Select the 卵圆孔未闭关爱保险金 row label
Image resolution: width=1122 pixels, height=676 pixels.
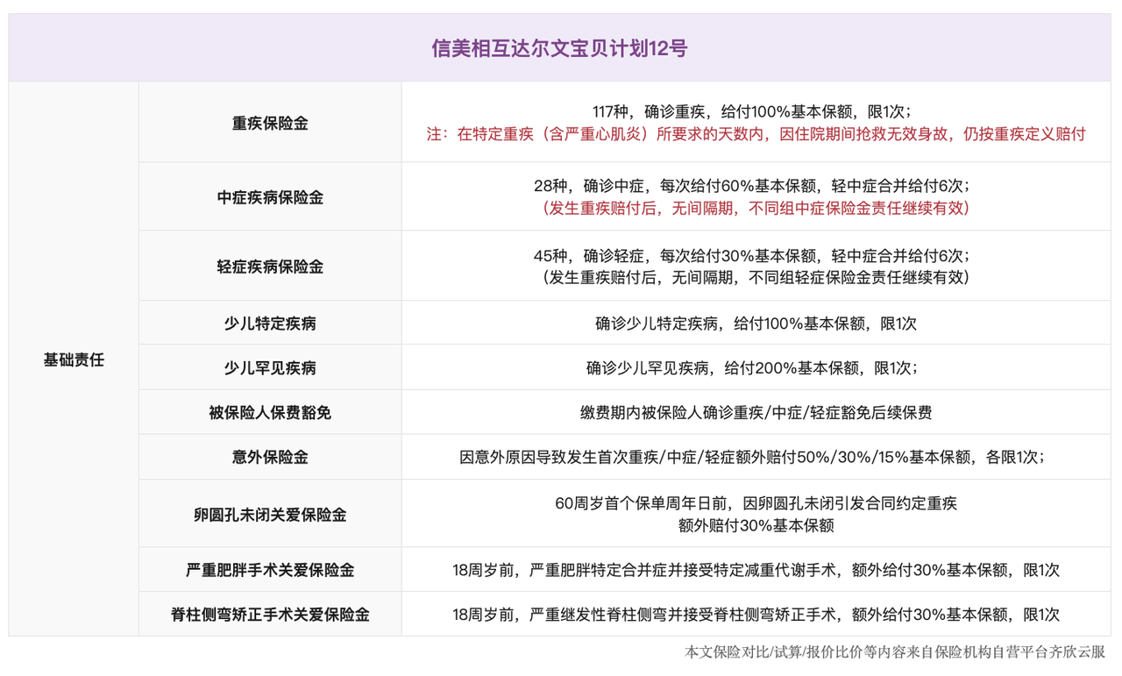(270, 515)
